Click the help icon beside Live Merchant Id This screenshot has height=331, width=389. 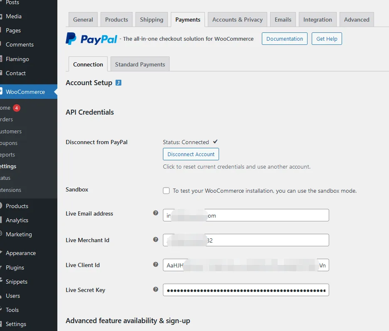click(156, 240)
